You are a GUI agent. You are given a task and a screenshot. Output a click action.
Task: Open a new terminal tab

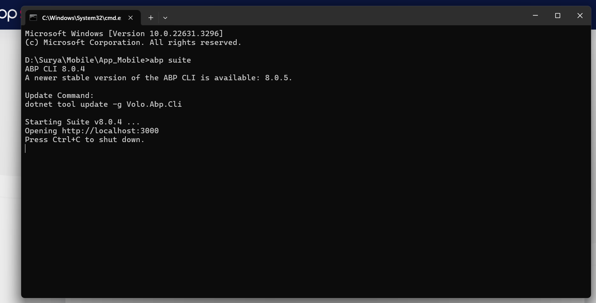[x=151, y=18]
